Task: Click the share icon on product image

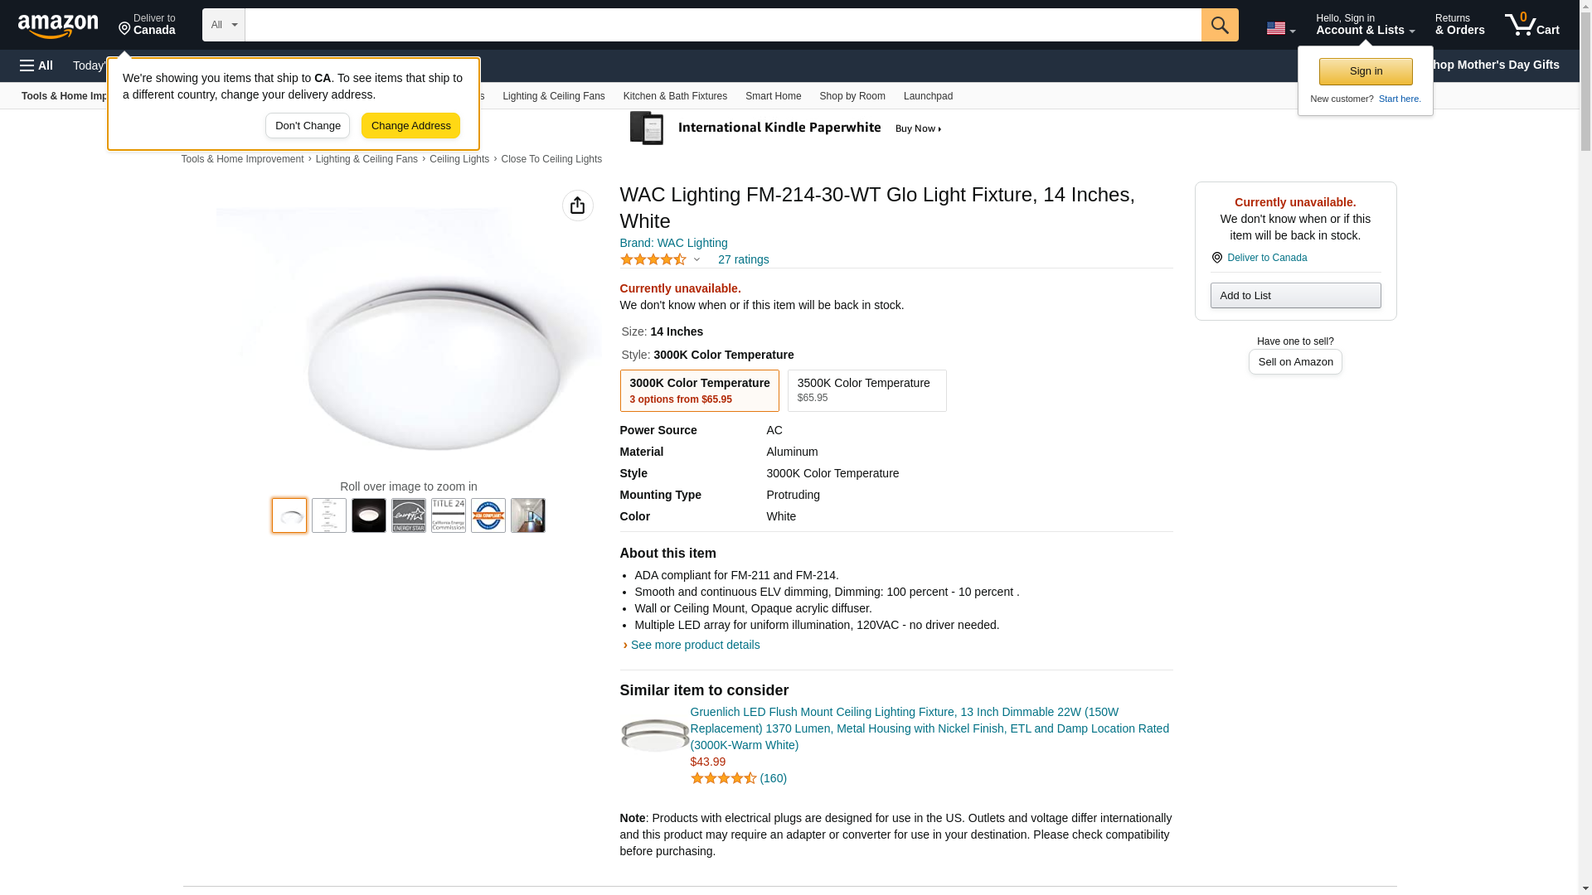Action: coord(577,206)
